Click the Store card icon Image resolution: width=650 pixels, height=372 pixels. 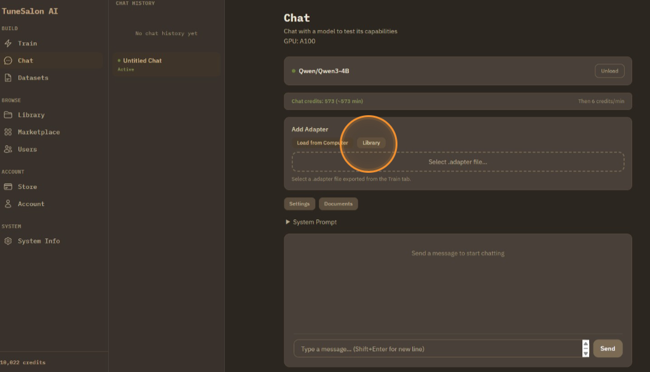pos(8,187)
